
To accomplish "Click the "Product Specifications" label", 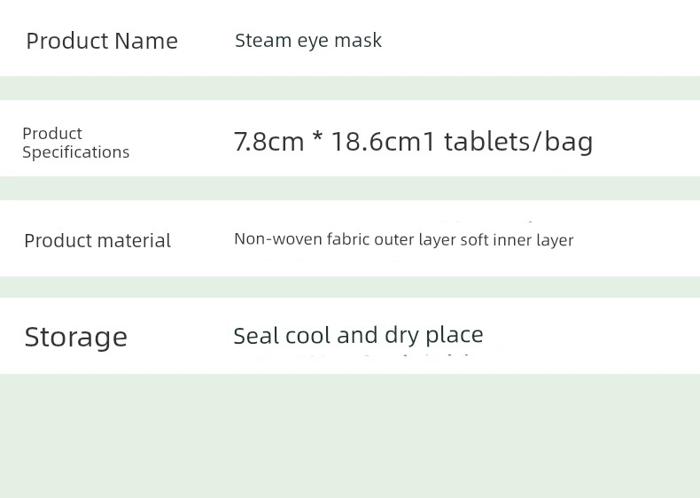I will (75, 143).
